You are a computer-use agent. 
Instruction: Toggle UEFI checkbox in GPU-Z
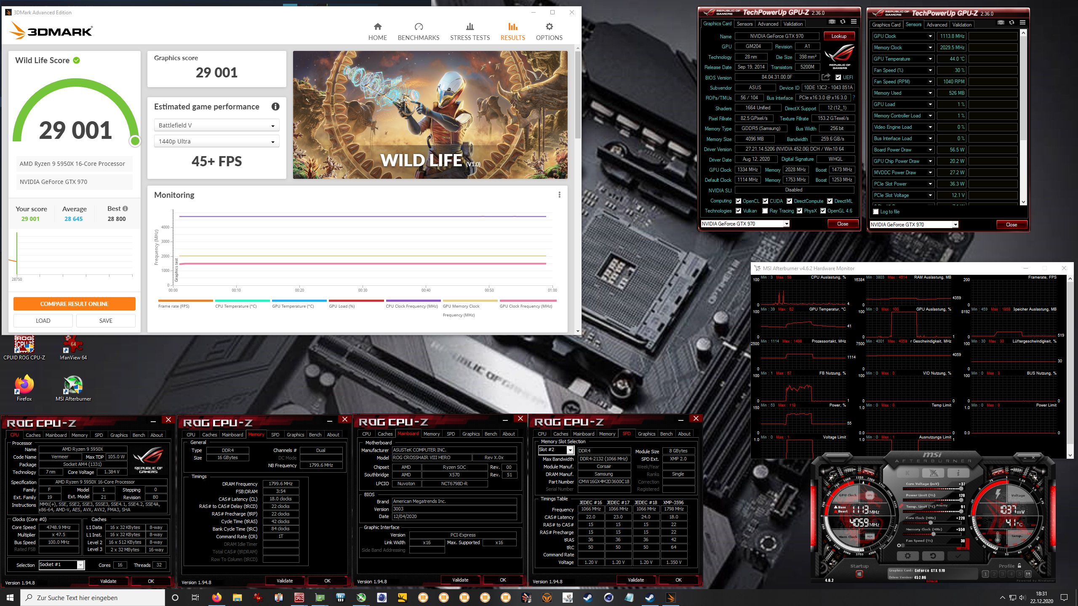[838, 77]
